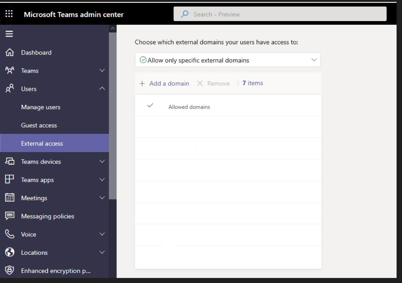Expand the Teams section chevron
The image size is (402, 283).
pyautogui.click(x=102, y=71)
